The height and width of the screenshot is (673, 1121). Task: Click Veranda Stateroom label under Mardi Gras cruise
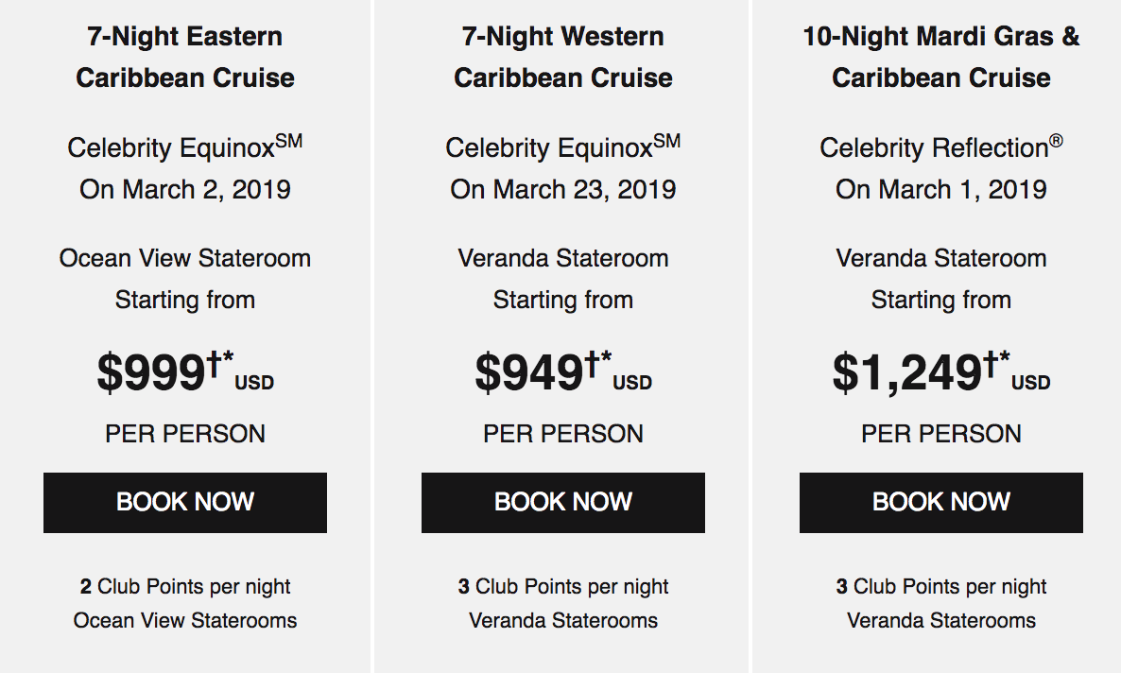940,258
